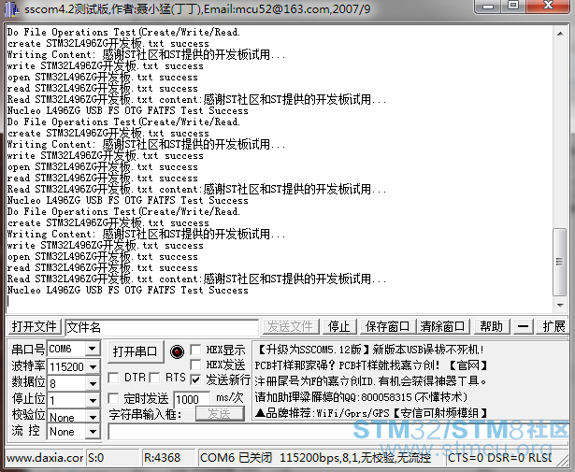Expand the 校验位 None parity dropdown

93,417
